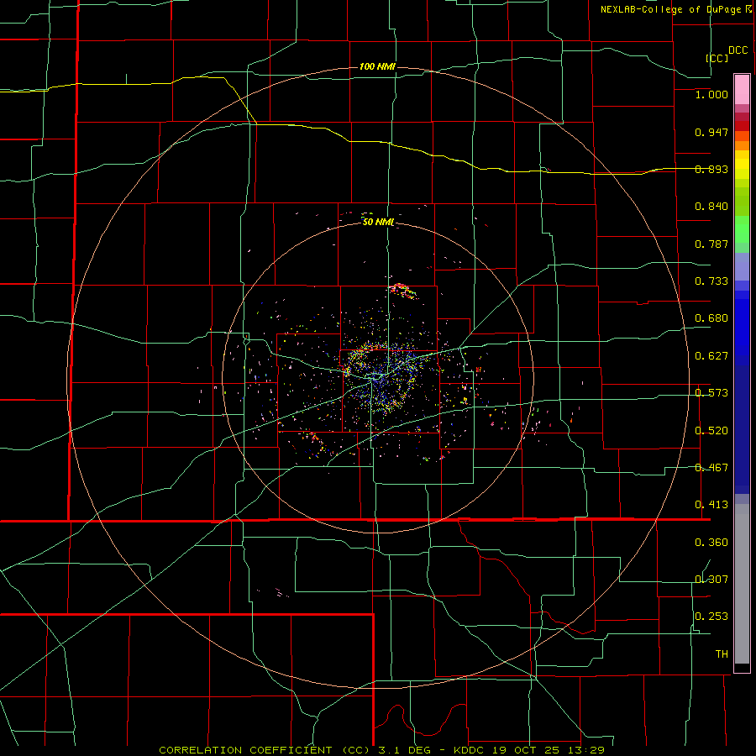Click the DCC radar site label
The width and height of the screenshot is (756, 756).
(x=738, y=50)
